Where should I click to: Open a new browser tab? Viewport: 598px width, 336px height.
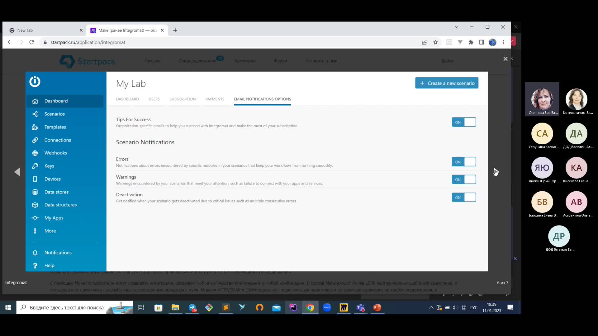tap(175, 30)
